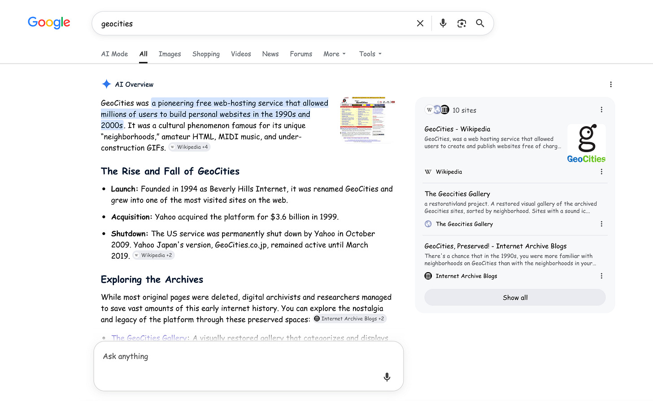The height and width of the screenshot is (401, 653).
Task: Click microphone icon in Ask anything box
Action: pos(387,377)
